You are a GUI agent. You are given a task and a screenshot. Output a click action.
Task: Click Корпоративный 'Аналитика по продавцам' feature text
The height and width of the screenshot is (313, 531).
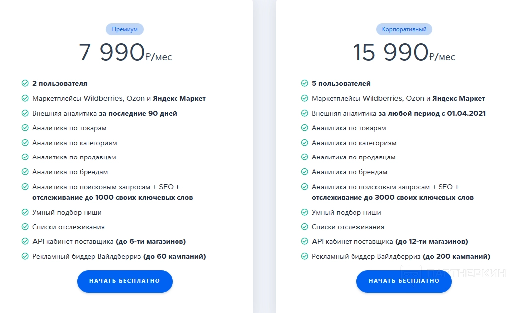click(x=354, y=157)
